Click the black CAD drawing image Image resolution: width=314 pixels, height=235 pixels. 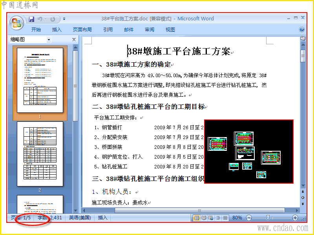click(x=249, y=152)
